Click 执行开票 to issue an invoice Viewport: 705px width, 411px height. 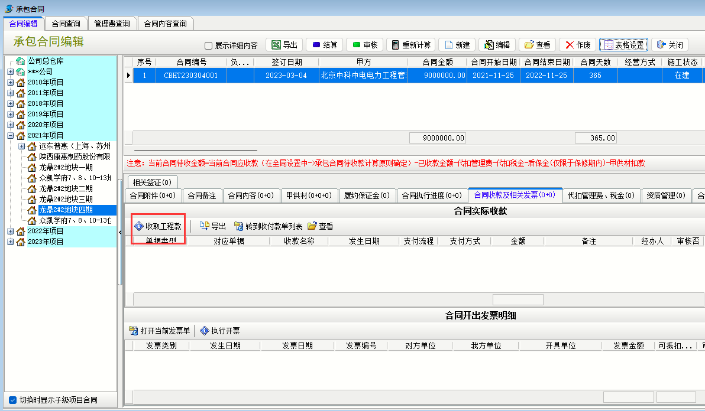tap(220, 331)
